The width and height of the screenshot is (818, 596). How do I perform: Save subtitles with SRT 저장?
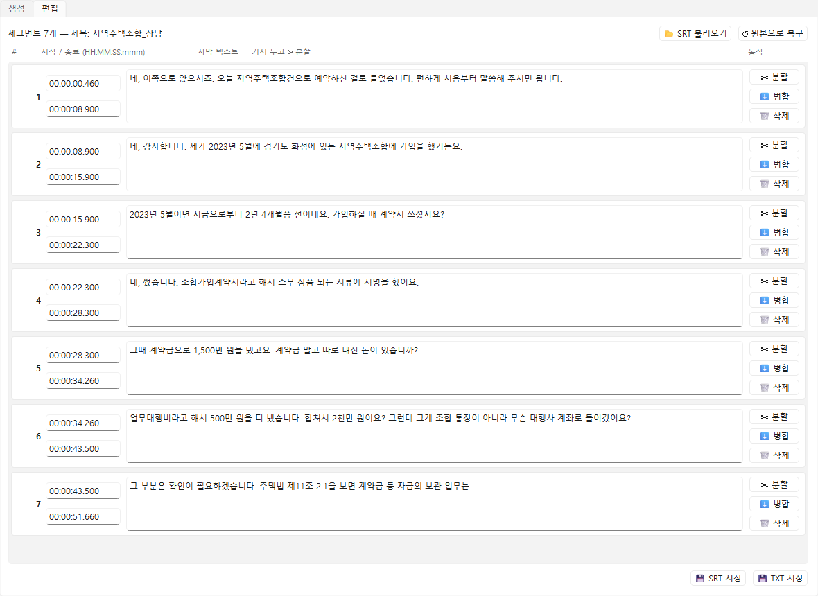coord(718,578)
